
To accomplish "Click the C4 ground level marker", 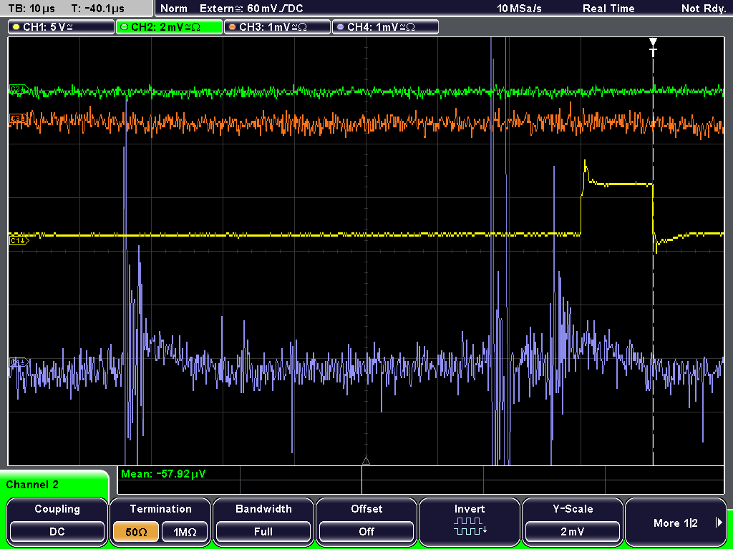I will (19, 362).
